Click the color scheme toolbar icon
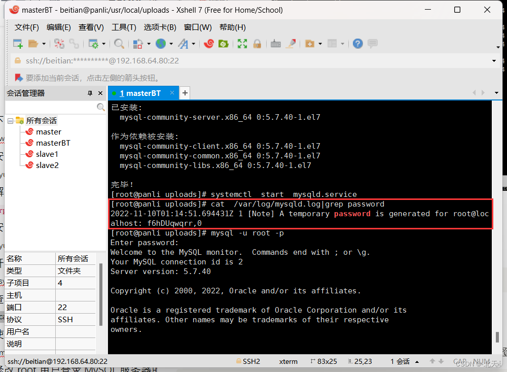The width and height of the screenshot is (507, 372). pos(138,43)
